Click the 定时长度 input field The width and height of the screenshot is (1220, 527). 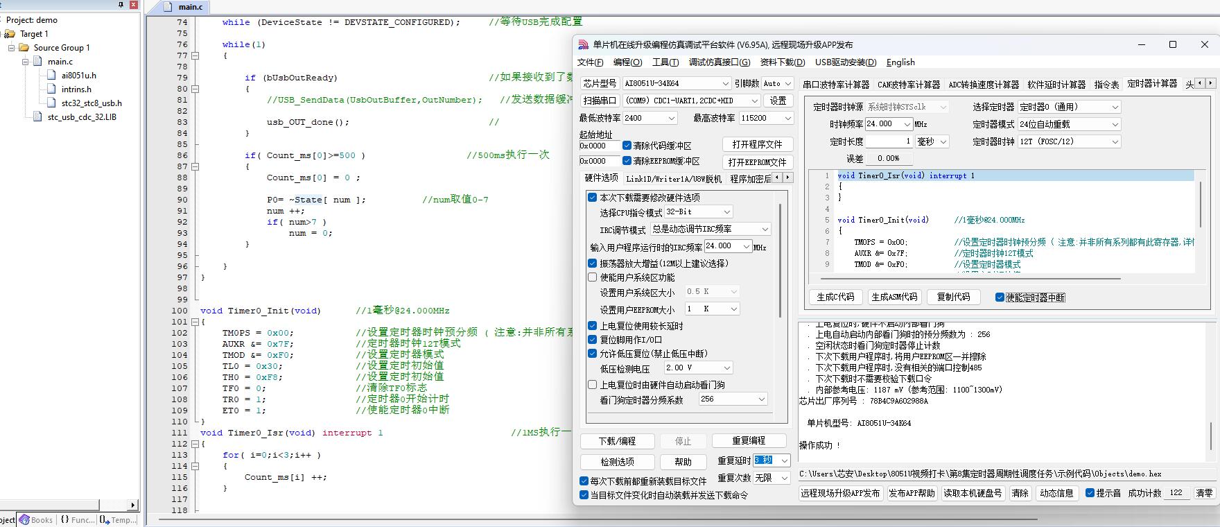(x=889, y=141)
